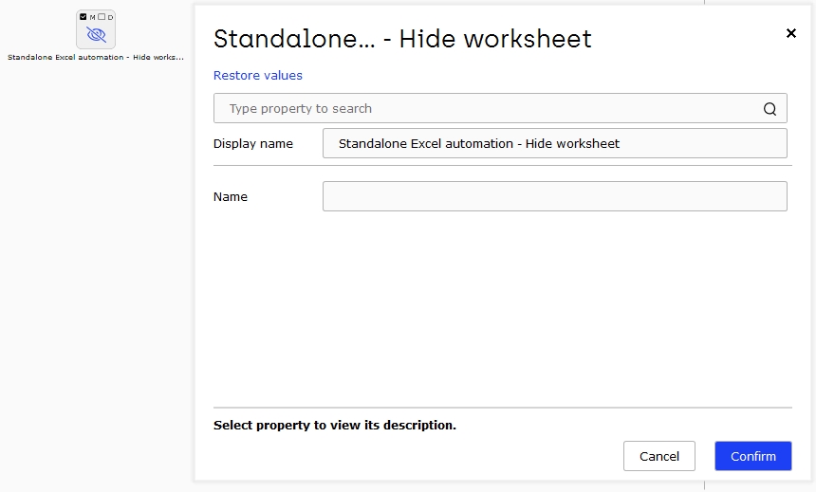Close the Hide worksheet properties dialog
The height and width of the screenshot is (492, 816).
(x=791, y=33)
